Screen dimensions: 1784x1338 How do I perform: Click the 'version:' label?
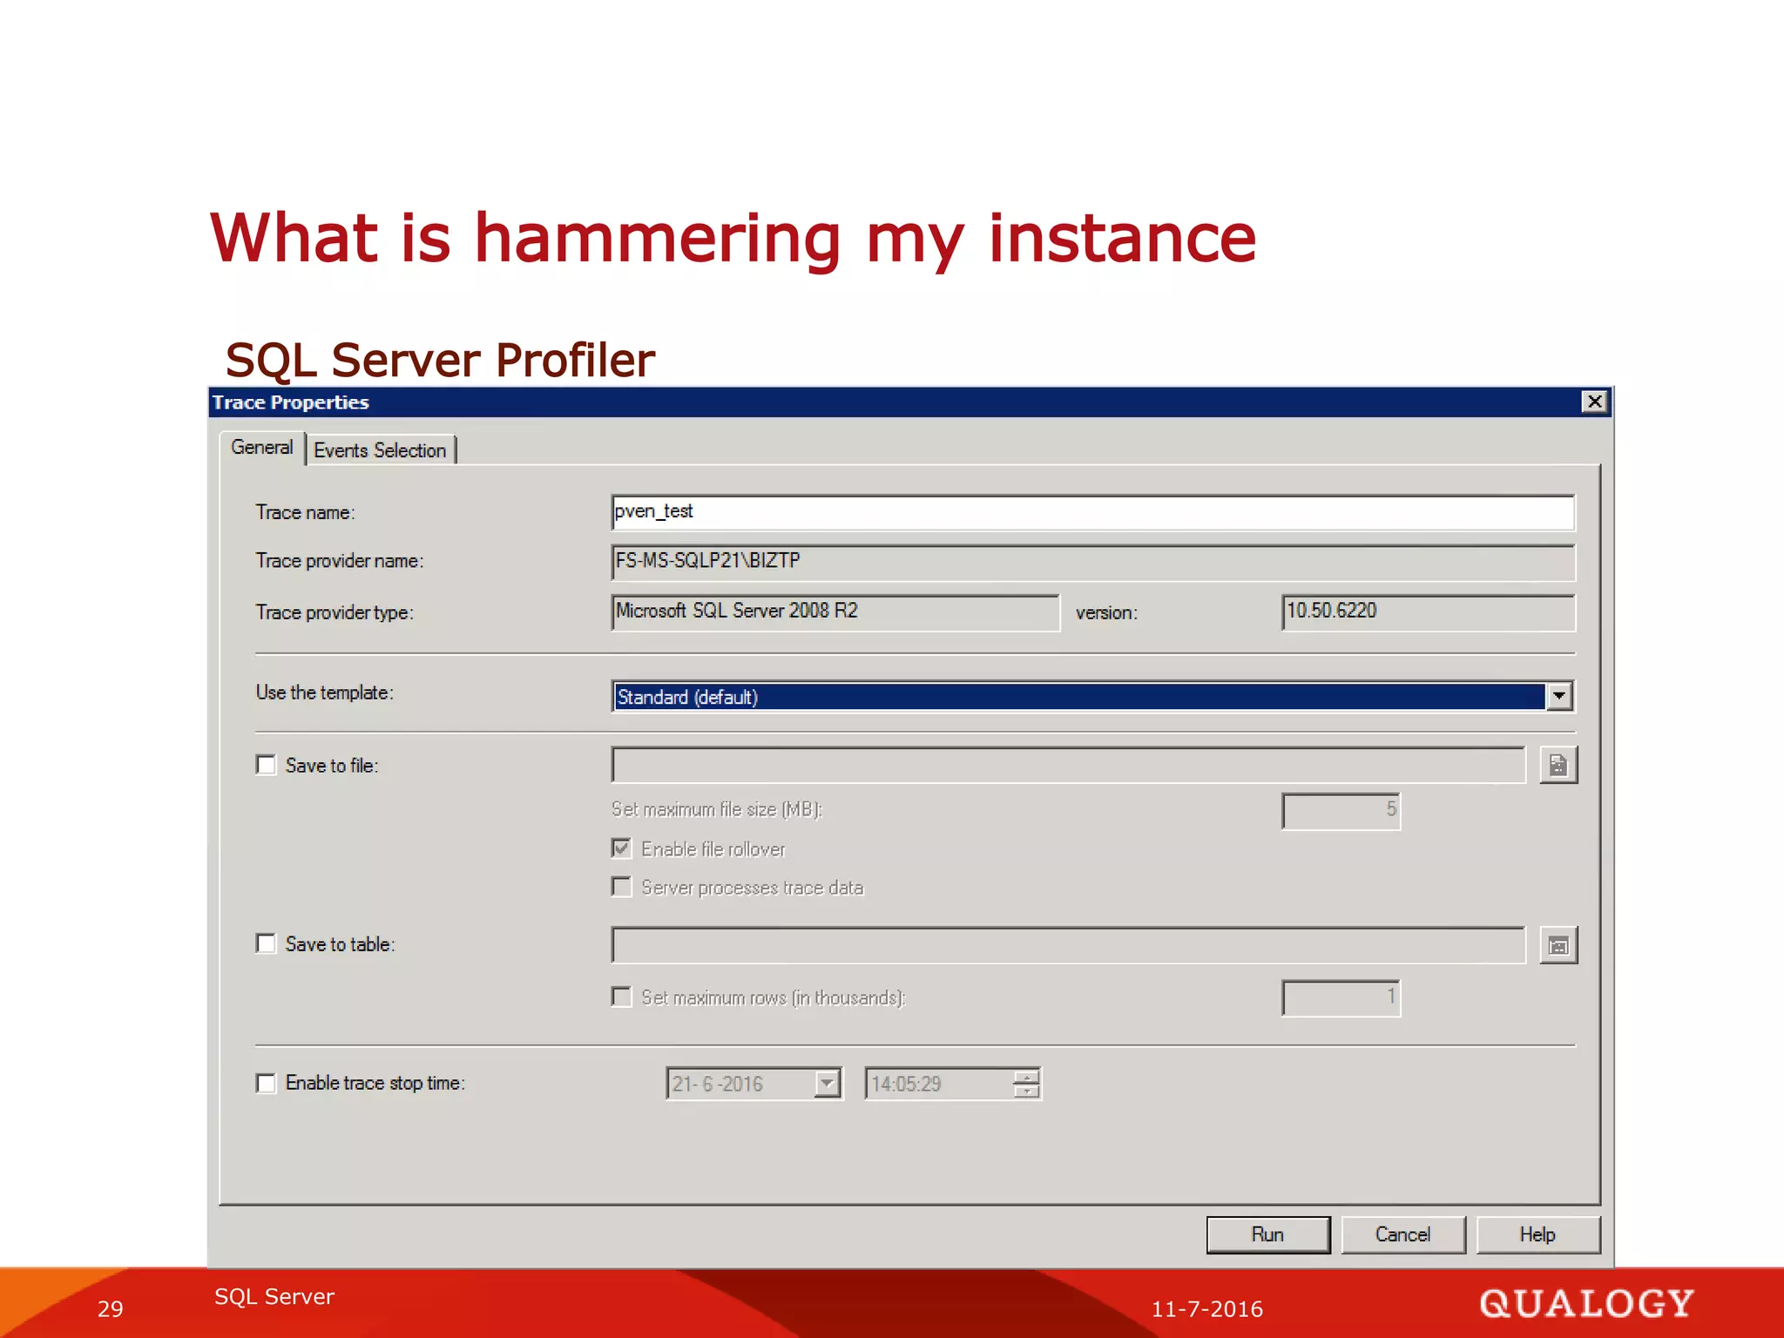tap(1106, 613)
